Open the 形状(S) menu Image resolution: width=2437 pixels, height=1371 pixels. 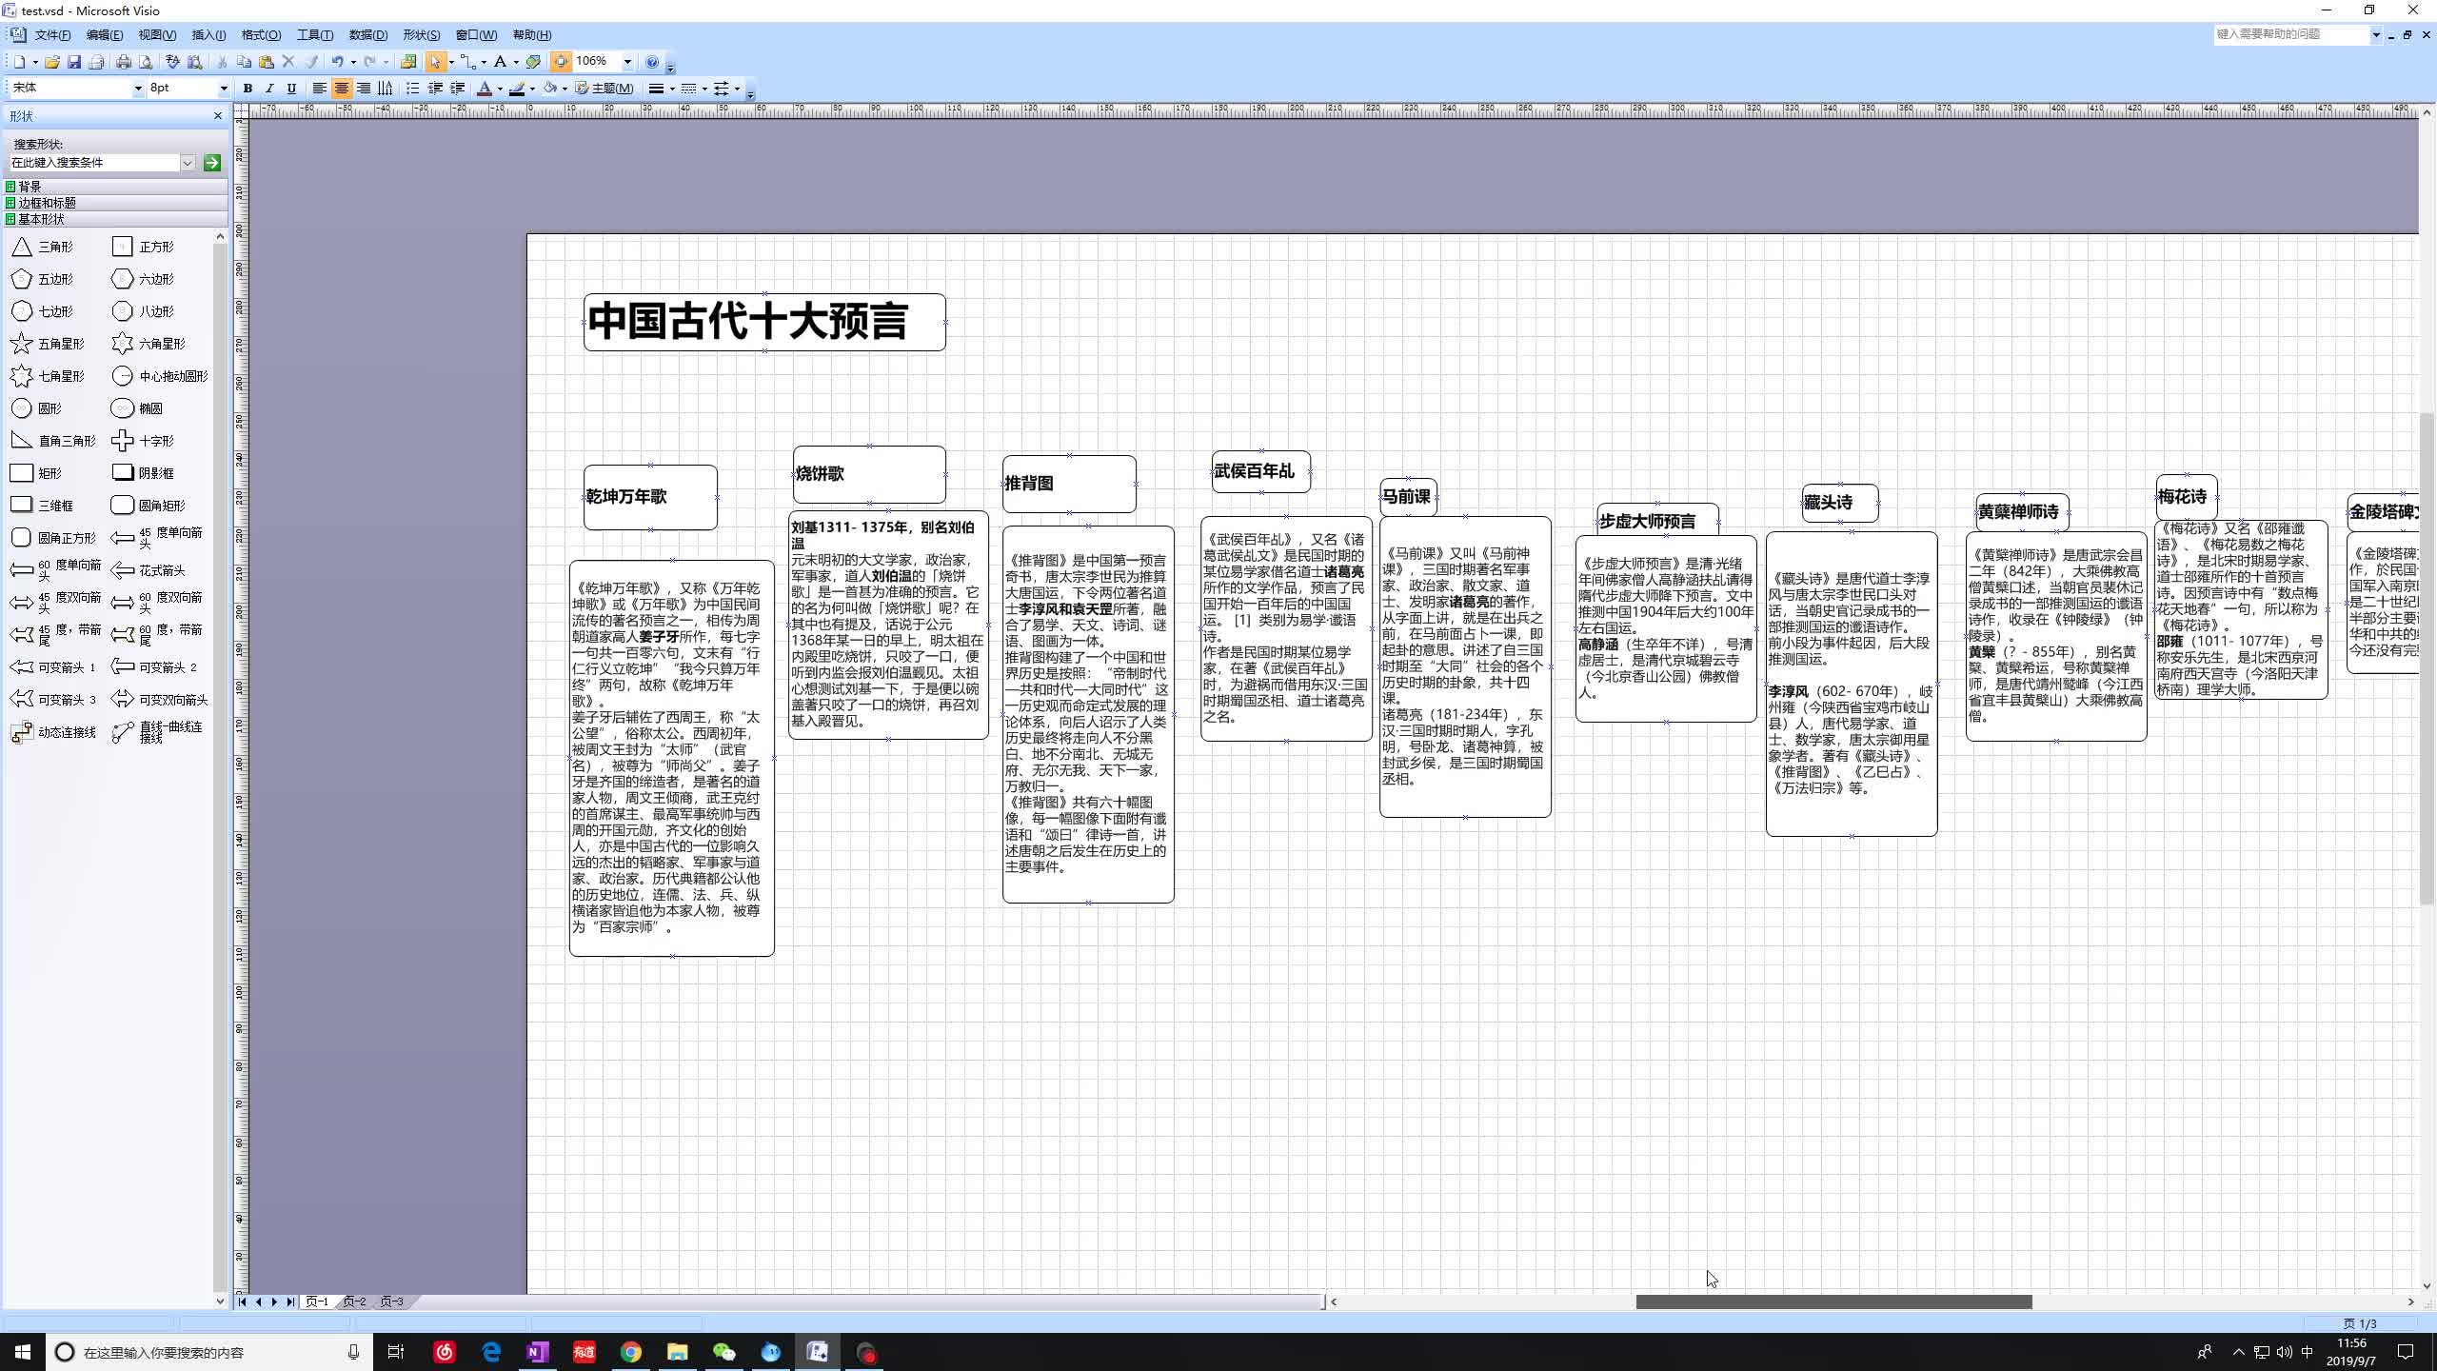[421, 35]
